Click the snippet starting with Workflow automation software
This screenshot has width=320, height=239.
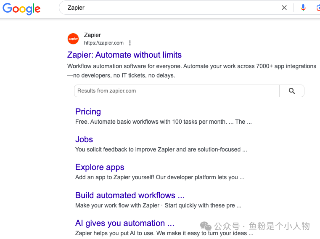click(192, 71)
